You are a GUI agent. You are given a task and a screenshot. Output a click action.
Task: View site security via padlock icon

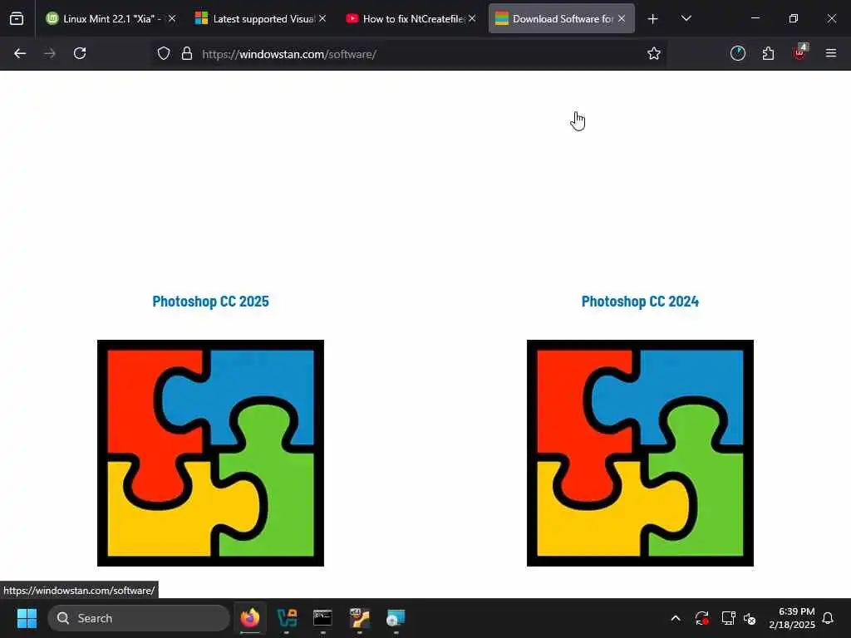pos(187,53)
